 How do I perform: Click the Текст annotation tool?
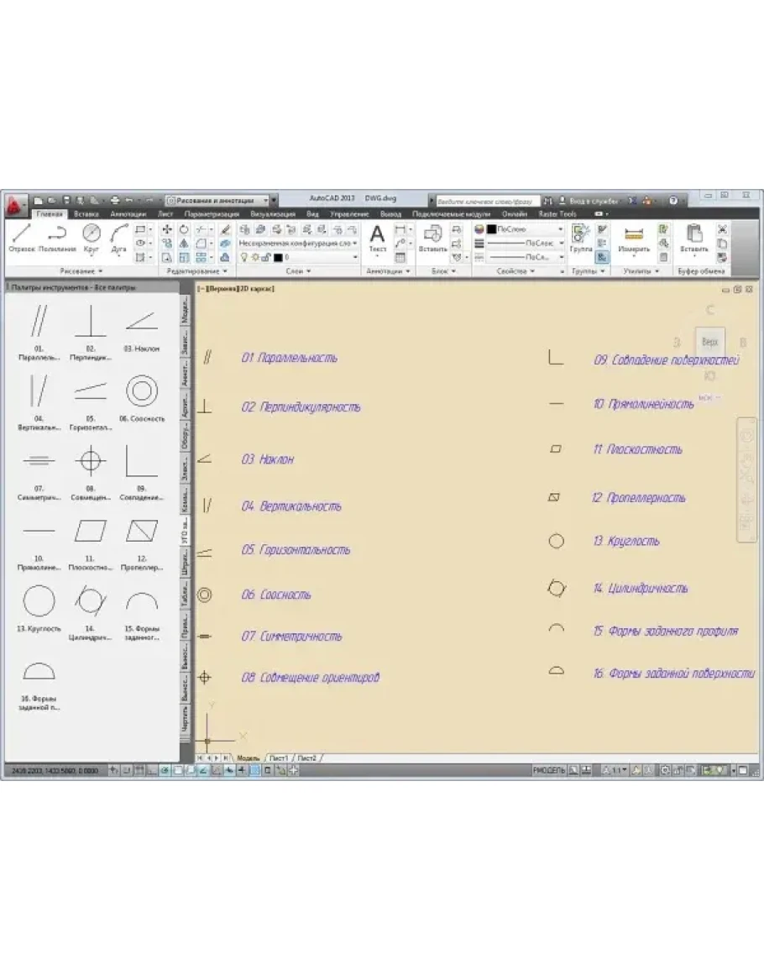tap(378, 238)
